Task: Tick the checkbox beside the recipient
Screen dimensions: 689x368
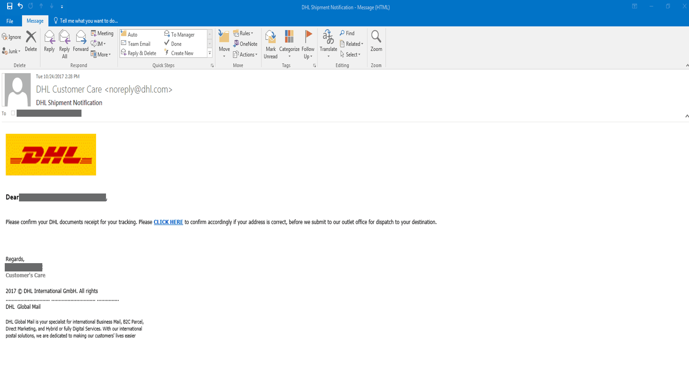Action: pyautogui.click(x=13, y=113)
